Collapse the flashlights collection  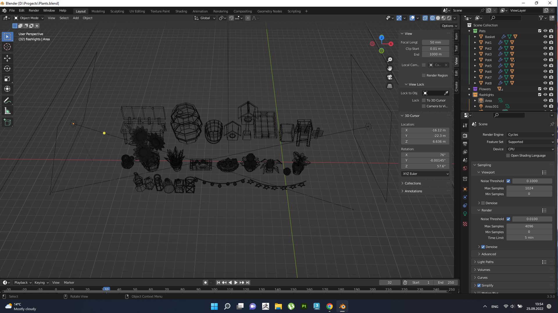[x=469, y=95]
